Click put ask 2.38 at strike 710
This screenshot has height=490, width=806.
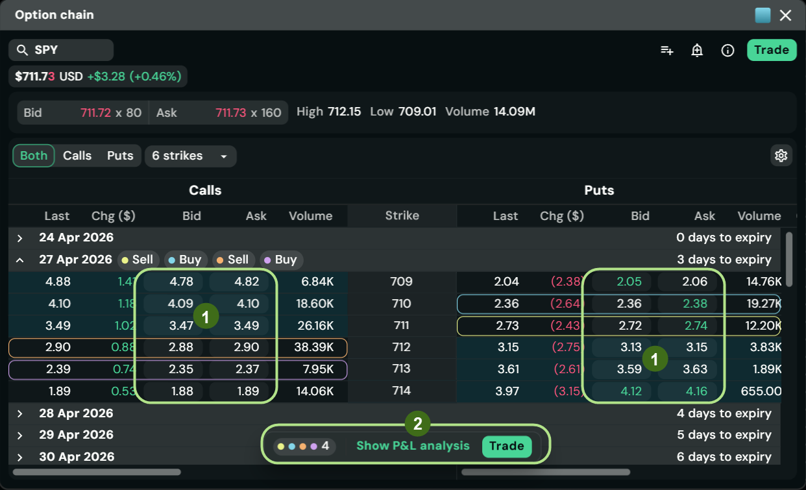(x=687, y=304)
